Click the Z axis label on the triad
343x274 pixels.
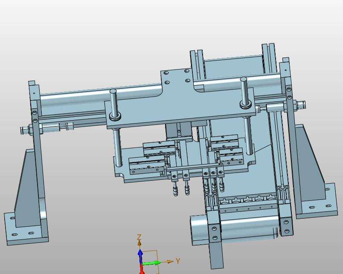click(x=139, y=237)
